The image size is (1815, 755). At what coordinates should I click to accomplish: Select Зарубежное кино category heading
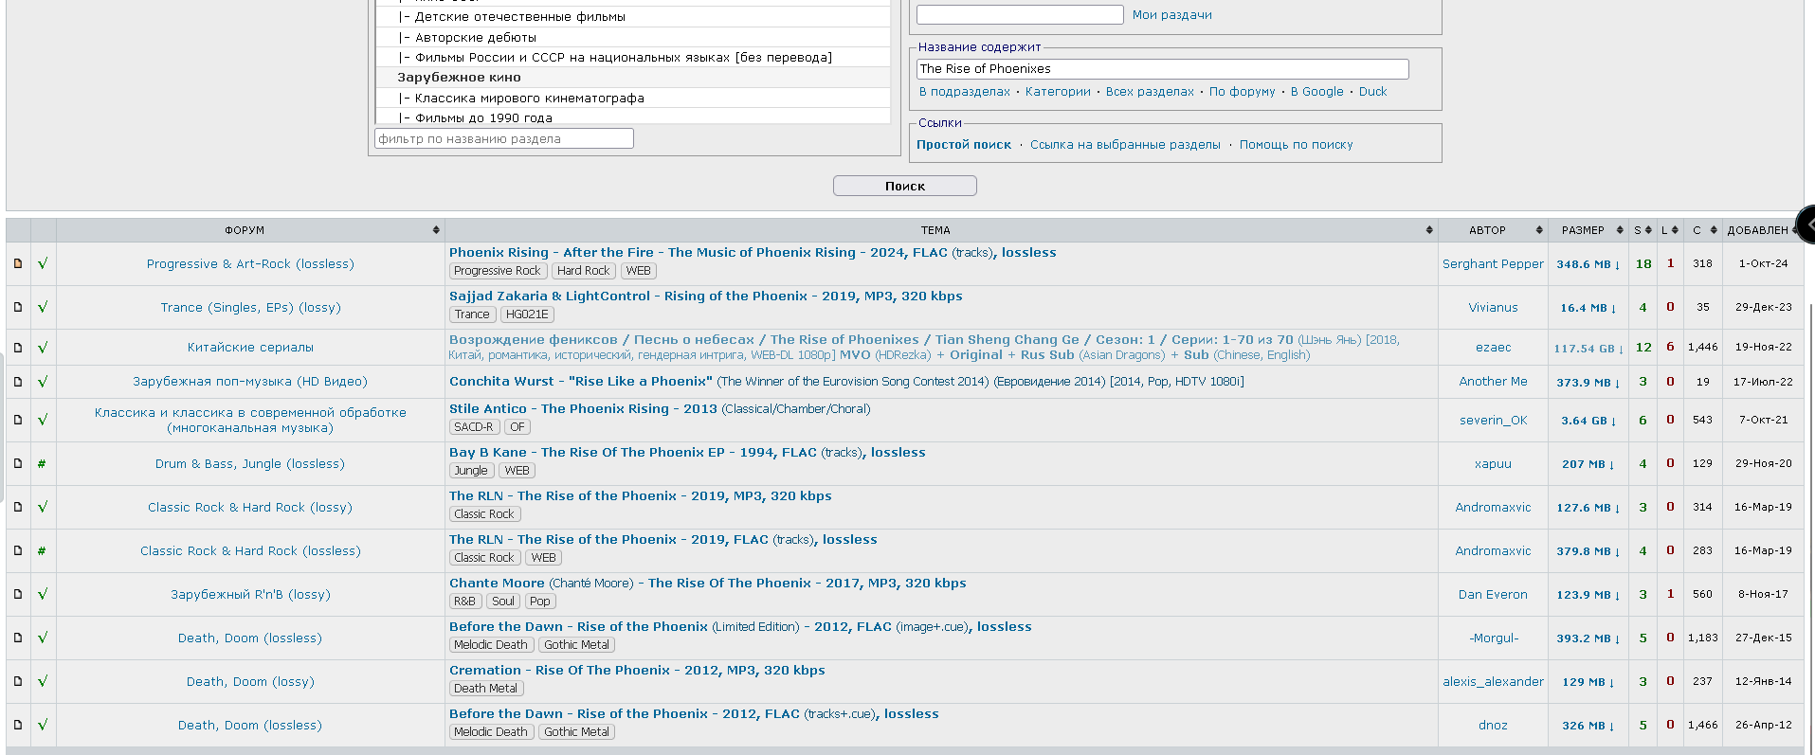coord(632,78)
